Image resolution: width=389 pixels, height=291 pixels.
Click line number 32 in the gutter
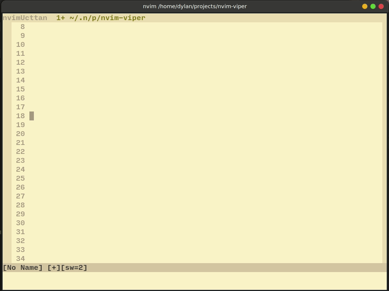(x=20, y=241)
